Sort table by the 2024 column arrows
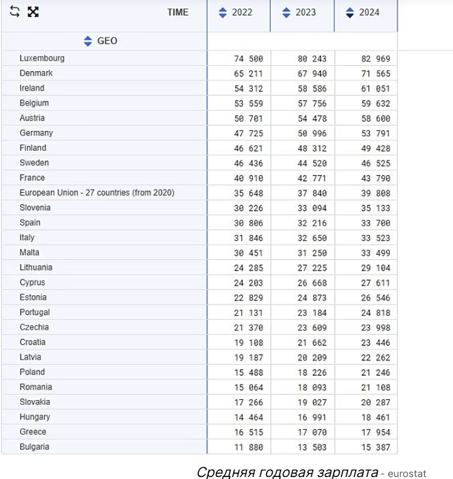 pos(350,13)
